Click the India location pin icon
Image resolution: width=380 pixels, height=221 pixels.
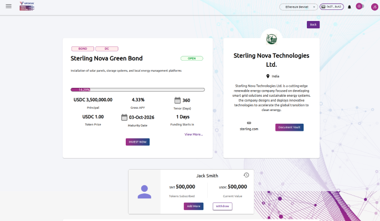point(268,76)
